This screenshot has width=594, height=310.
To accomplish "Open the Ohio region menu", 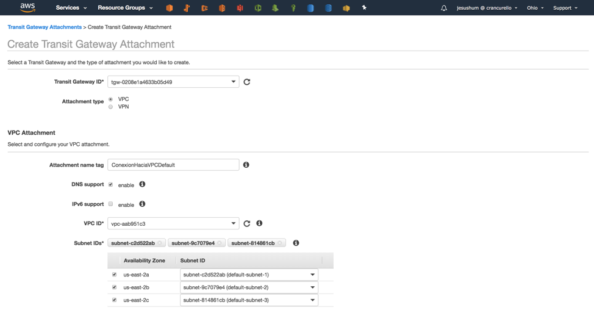I will pyautogui.click(x=535, y=7).
